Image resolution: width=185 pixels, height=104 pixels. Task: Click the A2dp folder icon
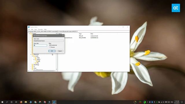(36, 58)
